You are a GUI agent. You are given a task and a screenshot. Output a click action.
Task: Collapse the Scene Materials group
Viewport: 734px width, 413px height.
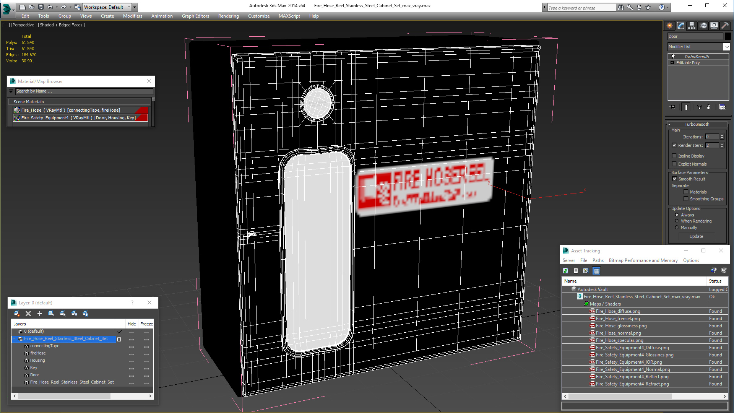(x=11, y=102)
